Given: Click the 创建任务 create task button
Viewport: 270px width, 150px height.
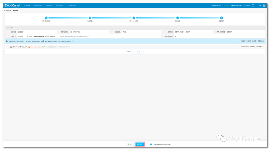Looking at the screenshot, I should [x=140, y=144].
